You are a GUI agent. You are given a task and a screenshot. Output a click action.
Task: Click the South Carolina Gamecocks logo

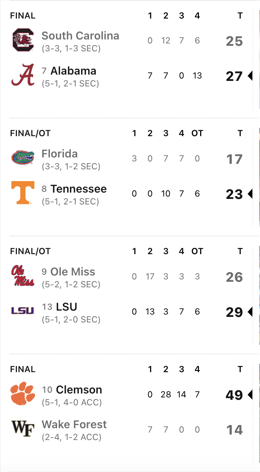coord(23,41)
